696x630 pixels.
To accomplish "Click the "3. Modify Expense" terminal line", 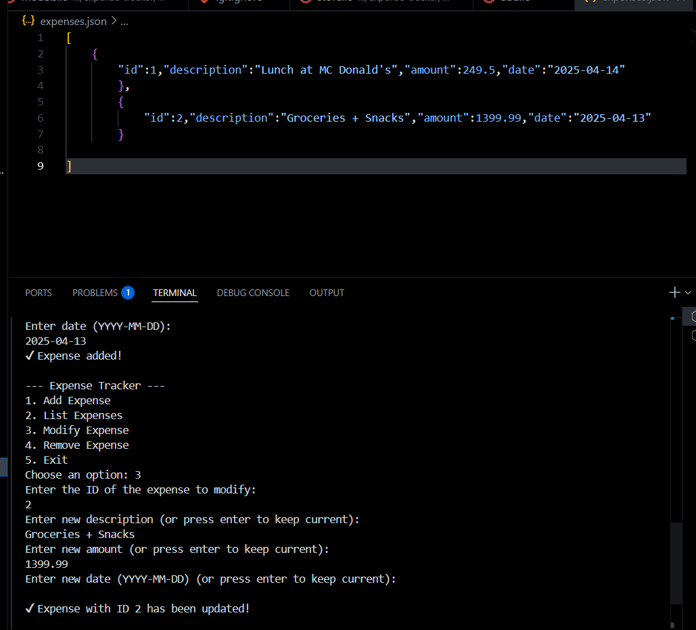I will pos(77,431).
